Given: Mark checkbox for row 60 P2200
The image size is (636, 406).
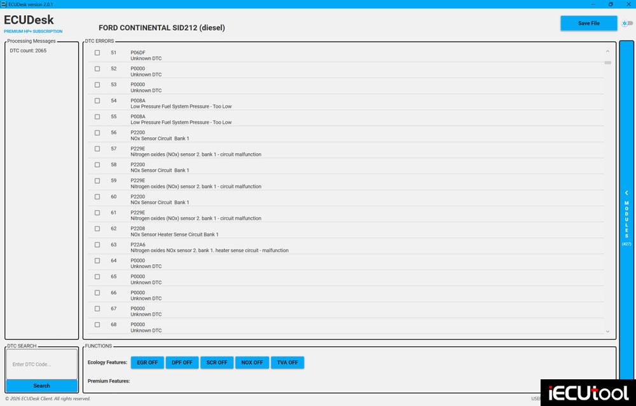Looking at the screenshot, I should (97, 196).
